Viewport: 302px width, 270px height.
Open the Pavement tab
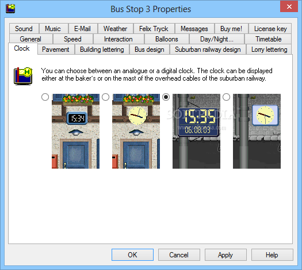point(56,50)
